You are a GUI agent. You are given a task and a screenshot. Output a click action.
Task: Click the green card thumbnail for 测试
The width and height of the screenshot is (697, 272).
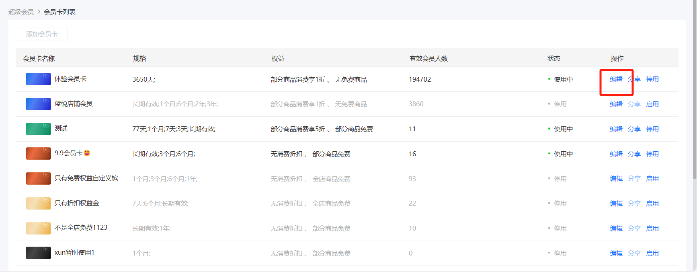[38, 129]
